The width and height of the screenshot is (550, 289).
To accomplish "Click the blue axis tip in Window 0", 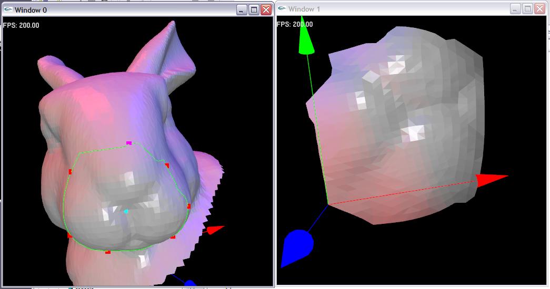I will click(190, 283).
